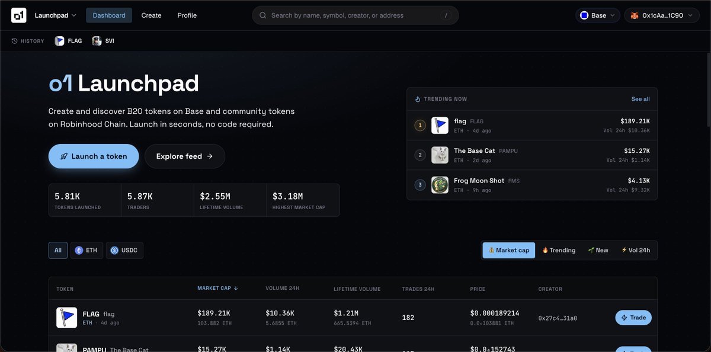This screenshot has height=352, width=711.
Task: Filter tokens by ETH
Action: pos(86,250)
